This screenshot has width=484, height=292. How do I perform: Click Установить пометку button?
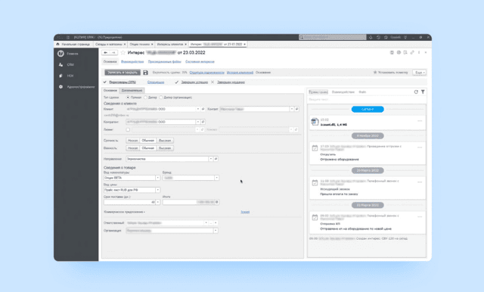(x=390, y=73)
